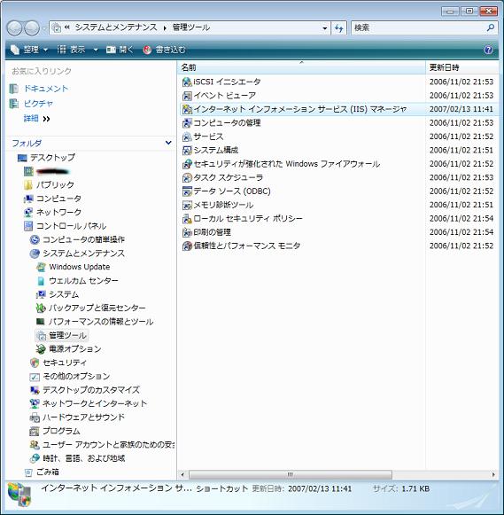Select システムとメンテナンス tree item

coord(83,254)
